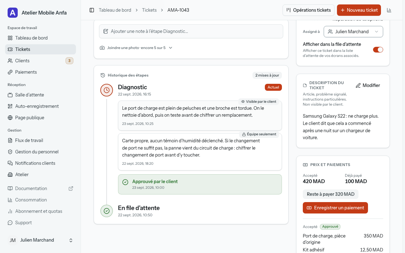The height and width of the screenshot is (253, 405).
Task: Open the Julien Marchand account switcher
Action: [x=40, y=240]
